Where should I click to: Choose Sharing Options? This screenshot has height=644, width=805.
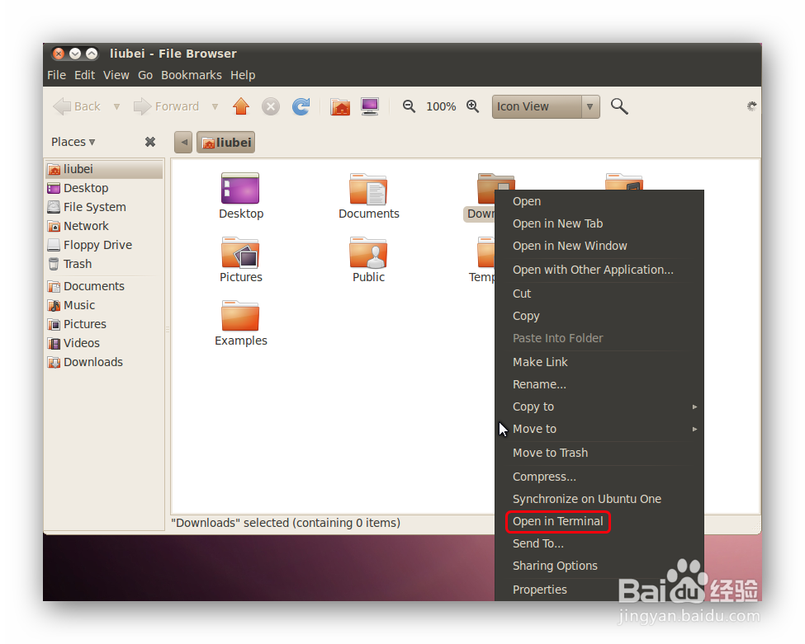pyautogui.click(x=599, y=566)
